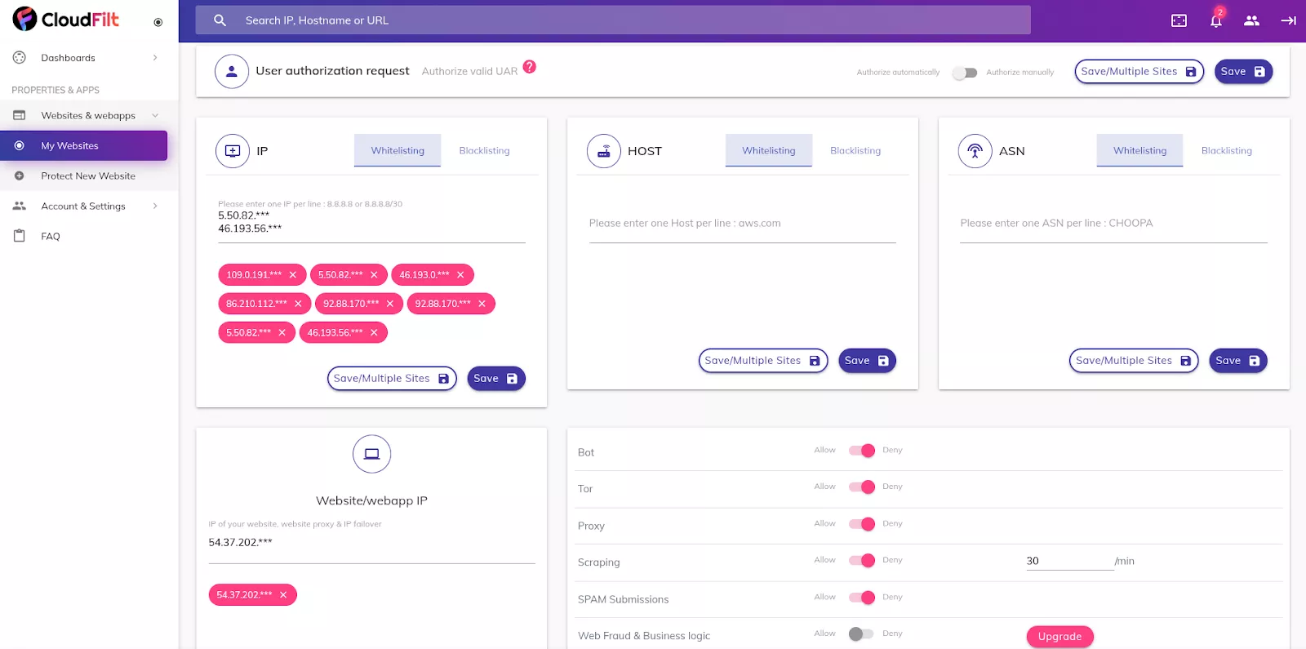Remove the 109.0.191.*** IP chip
This screenshot has height=649, width=1306.
pos(293,275)
